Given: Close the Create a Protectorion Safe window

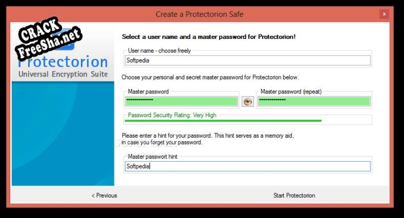Looking at the screenshot, I should tap(384, 13).
